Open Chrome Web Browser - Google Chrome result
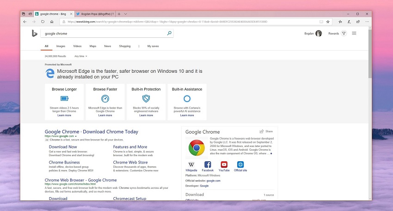This screenshot has height=211, width=393. click(x=81, y=180)
